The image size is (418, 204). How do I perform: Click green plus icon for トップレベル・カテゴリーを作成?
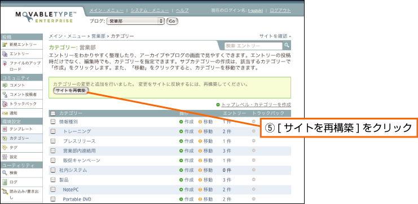click(x=218, y=105)
